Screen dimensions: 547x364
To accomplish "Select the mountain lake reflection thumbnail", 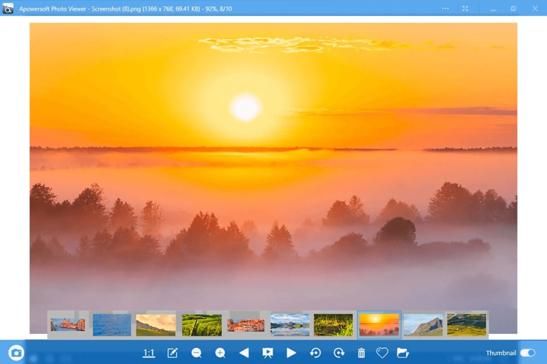I will pos(291,324).
